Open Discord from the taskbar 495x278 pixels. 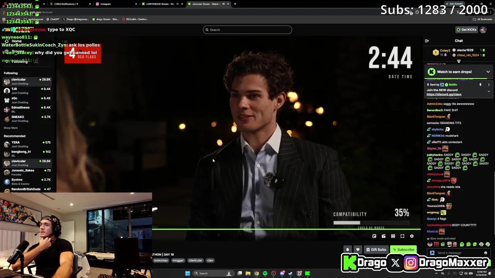(x=282, y=273)
